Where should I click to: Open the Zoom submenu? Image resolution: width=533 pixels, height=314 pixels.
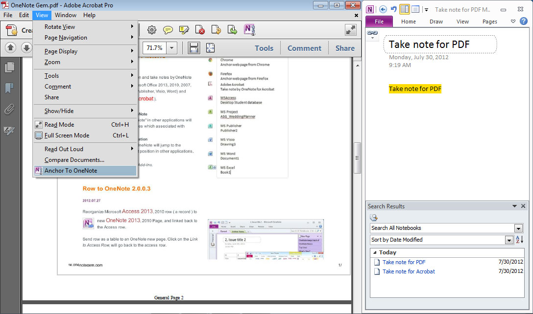[x=85, y=62]
